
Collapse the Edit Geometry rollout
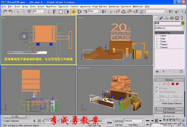169,112
